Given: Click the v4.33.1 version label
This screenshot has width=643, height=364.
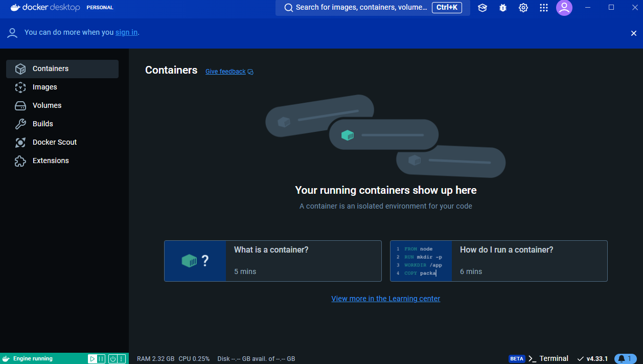Looking at the screenshot, I should tap(597, 359).
